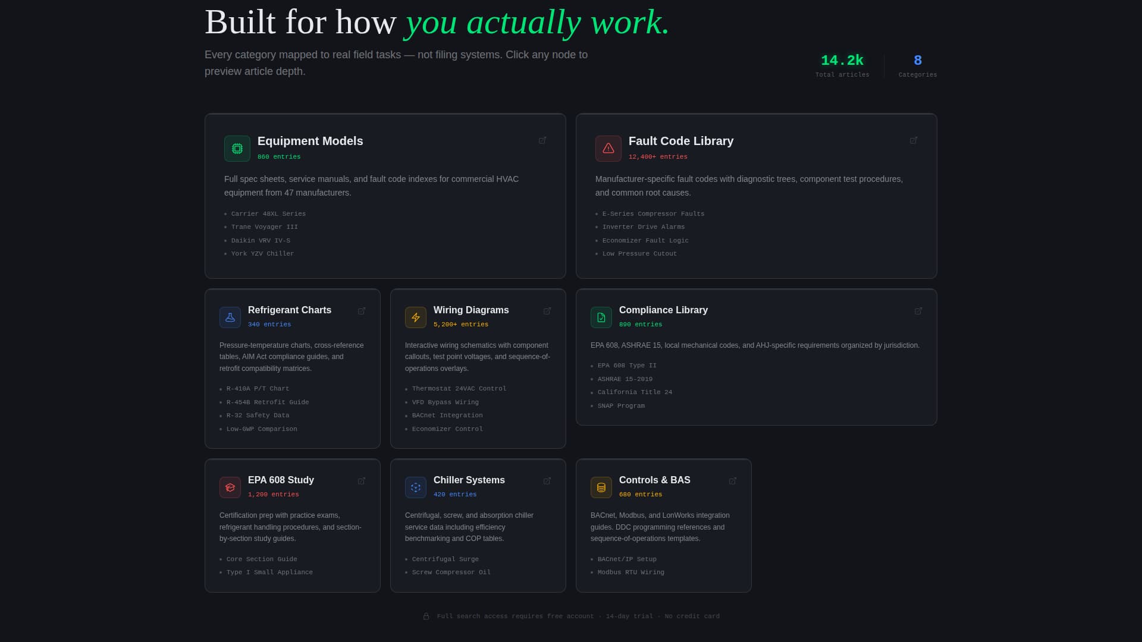
Task: Click the 8 categories stat
Action: pos(918,65)
